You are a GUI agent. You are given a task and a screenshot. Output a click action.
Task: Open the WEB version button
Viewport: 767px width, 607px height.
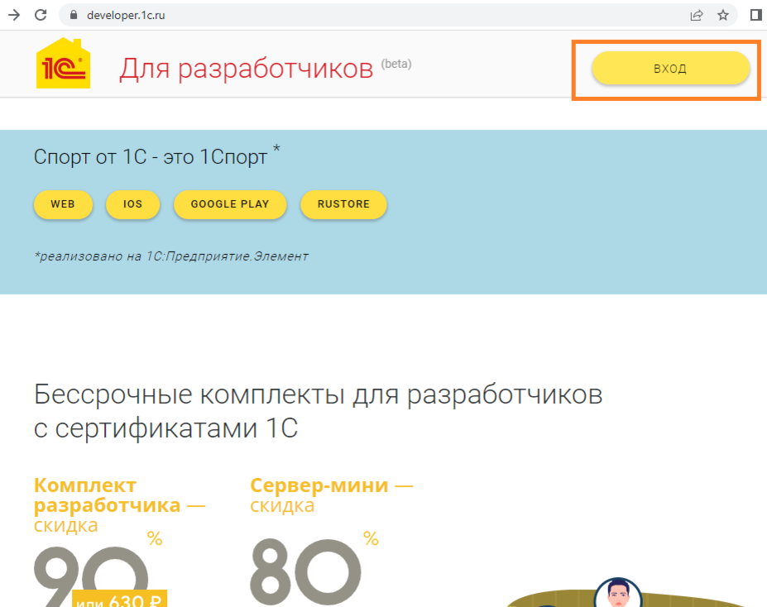[x=63, y=204]
